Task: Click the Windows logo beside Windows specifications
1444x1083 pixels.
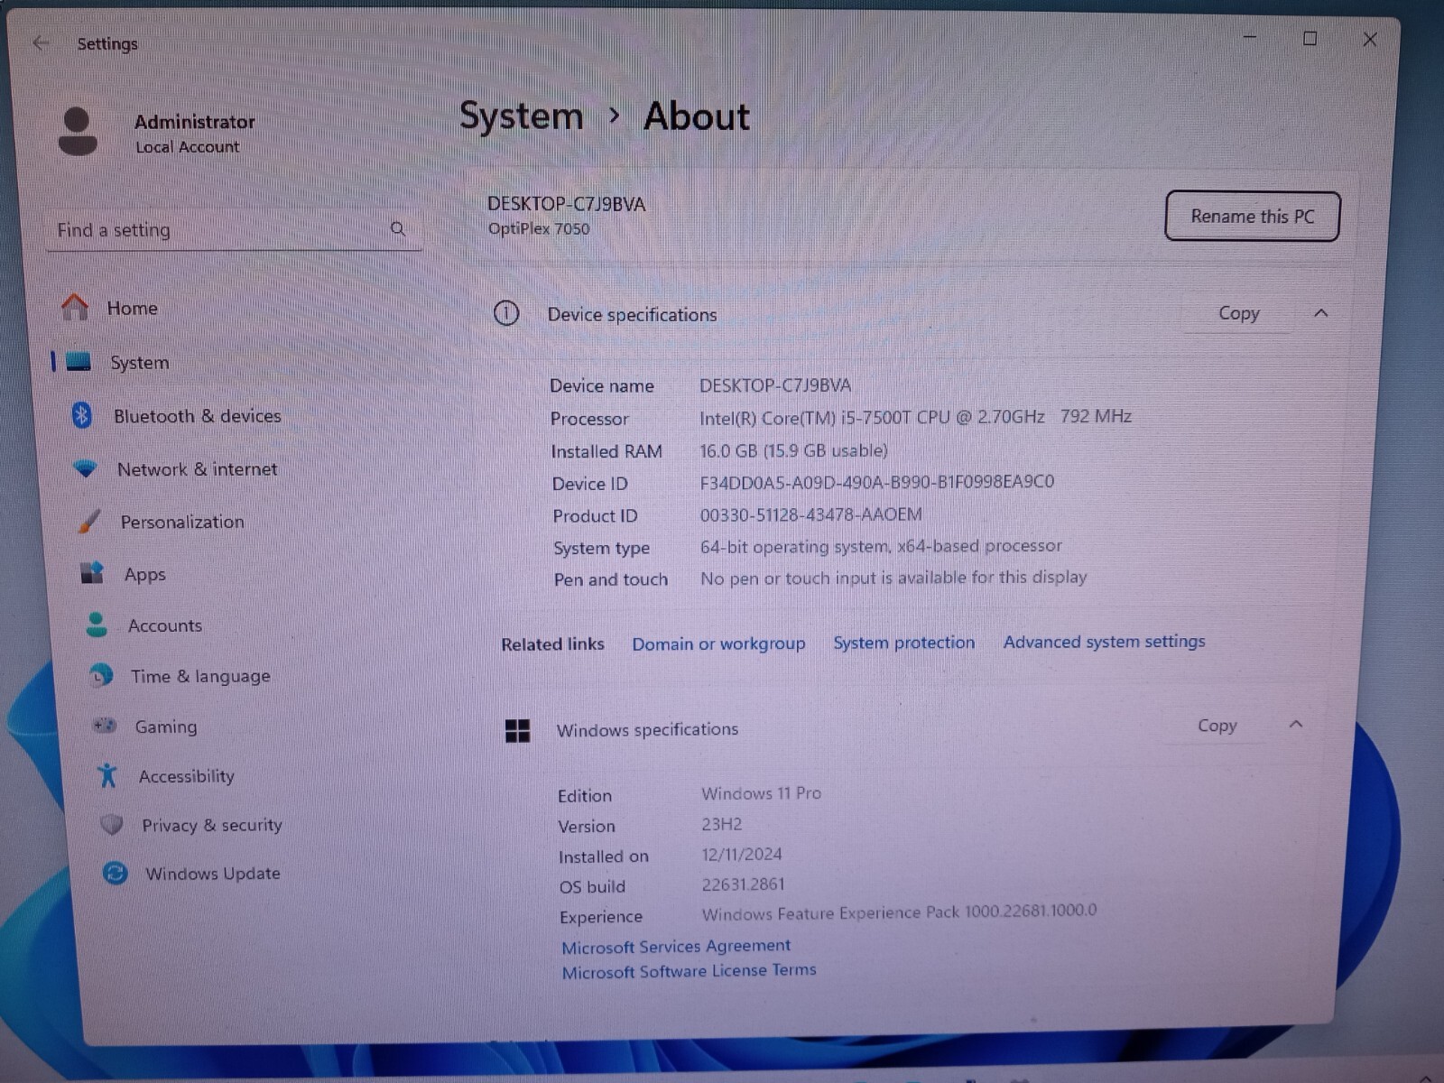Action: click(x=518, y=730)
